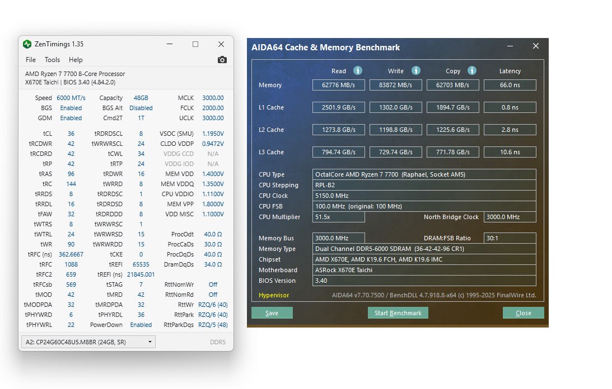The width and height of the screenshot is (612, 389).
Task: Click the MEM VDD value 1.4000V
Action: 213,174
